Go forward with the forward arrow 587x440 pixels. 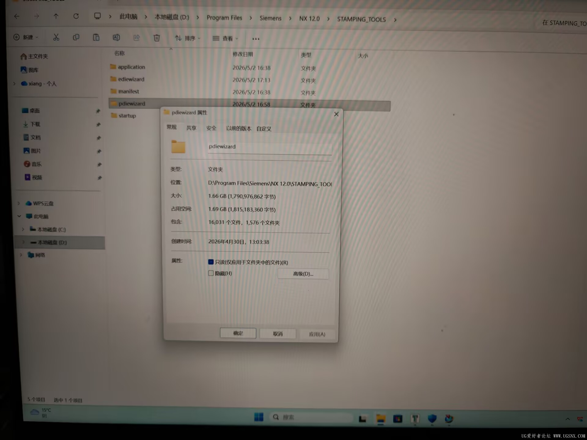pos(37,16)
